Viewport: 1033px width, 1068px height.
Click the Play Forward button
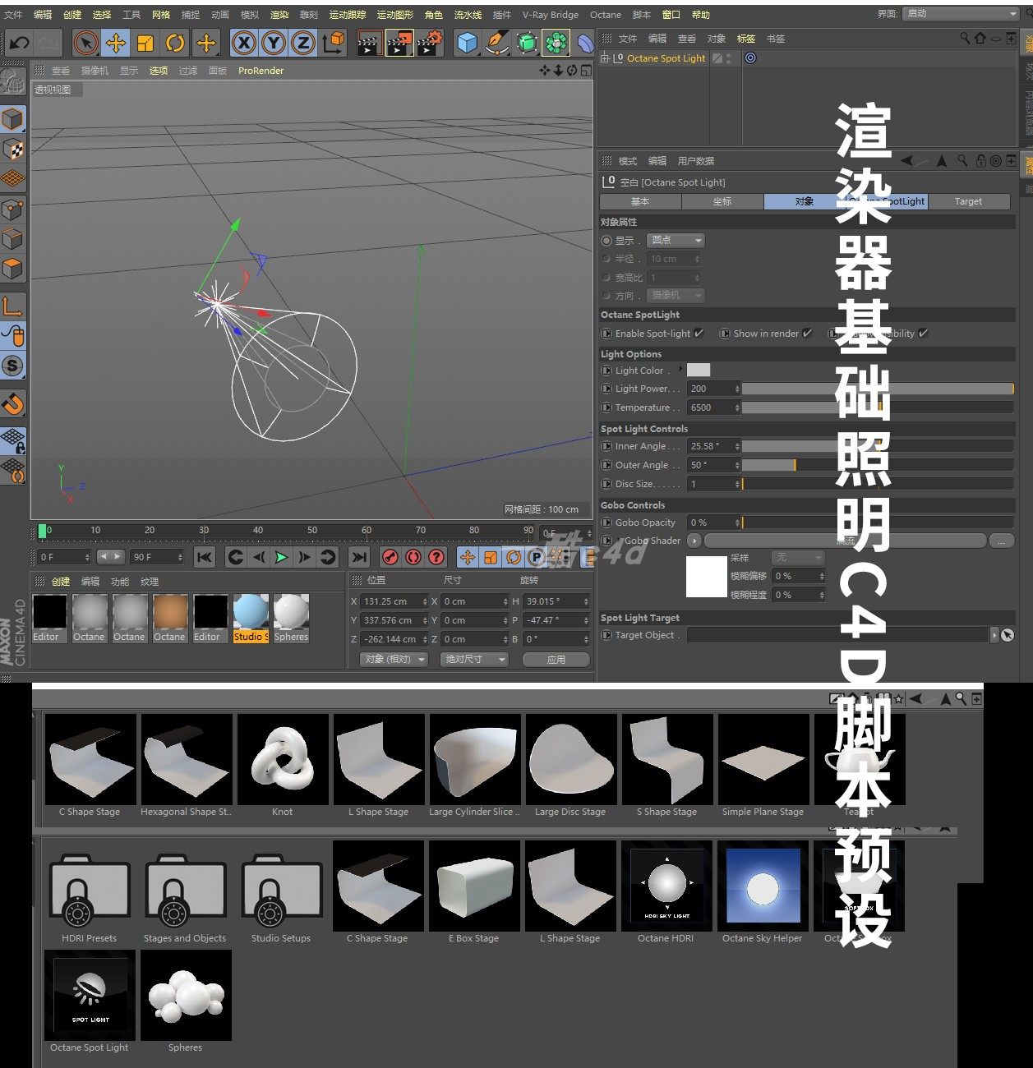coord(281,557)
